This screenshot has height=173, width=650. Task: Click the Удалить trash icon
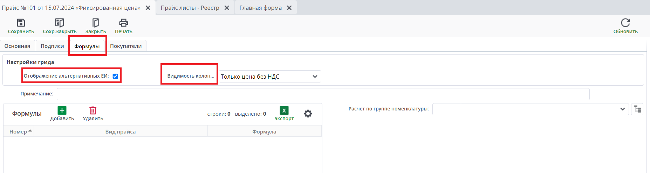93,111
